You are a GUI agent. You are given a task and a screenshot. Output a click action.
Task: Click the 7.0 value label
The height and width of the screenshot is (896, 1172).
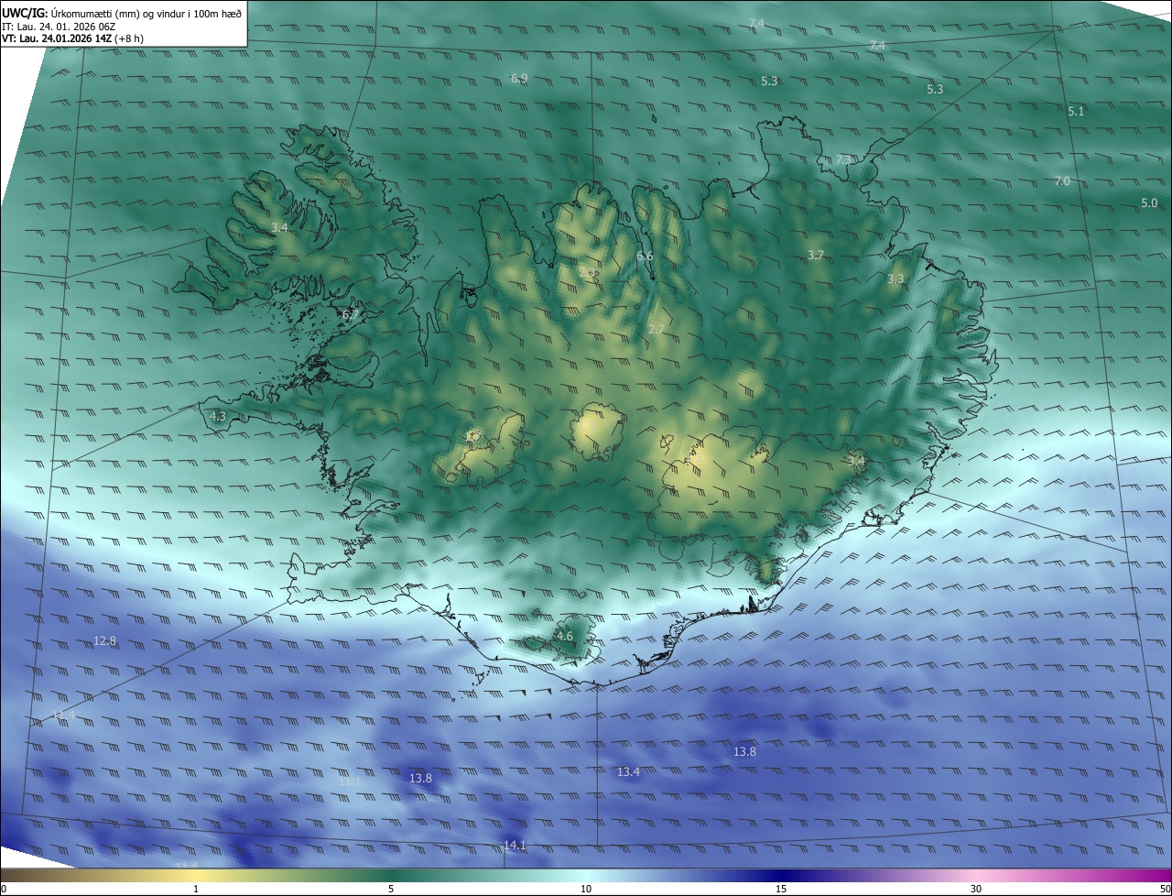[1062, 181]
